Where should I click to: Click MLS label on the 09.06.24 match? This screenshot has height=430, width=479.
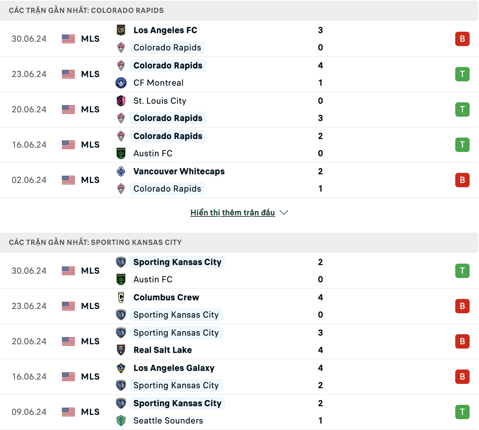point(90,412)
